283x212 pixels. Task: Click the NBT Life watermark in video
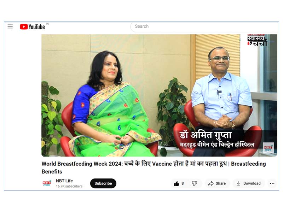268,148
